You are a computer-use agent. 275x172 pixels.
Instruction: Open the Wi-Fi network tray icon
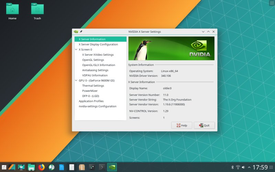tap(238, 167)
